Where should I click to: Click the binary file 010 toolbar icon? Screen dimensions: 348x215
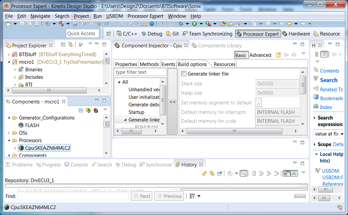75,24
